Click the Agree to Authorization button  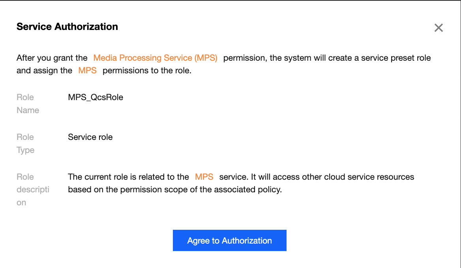229,240
